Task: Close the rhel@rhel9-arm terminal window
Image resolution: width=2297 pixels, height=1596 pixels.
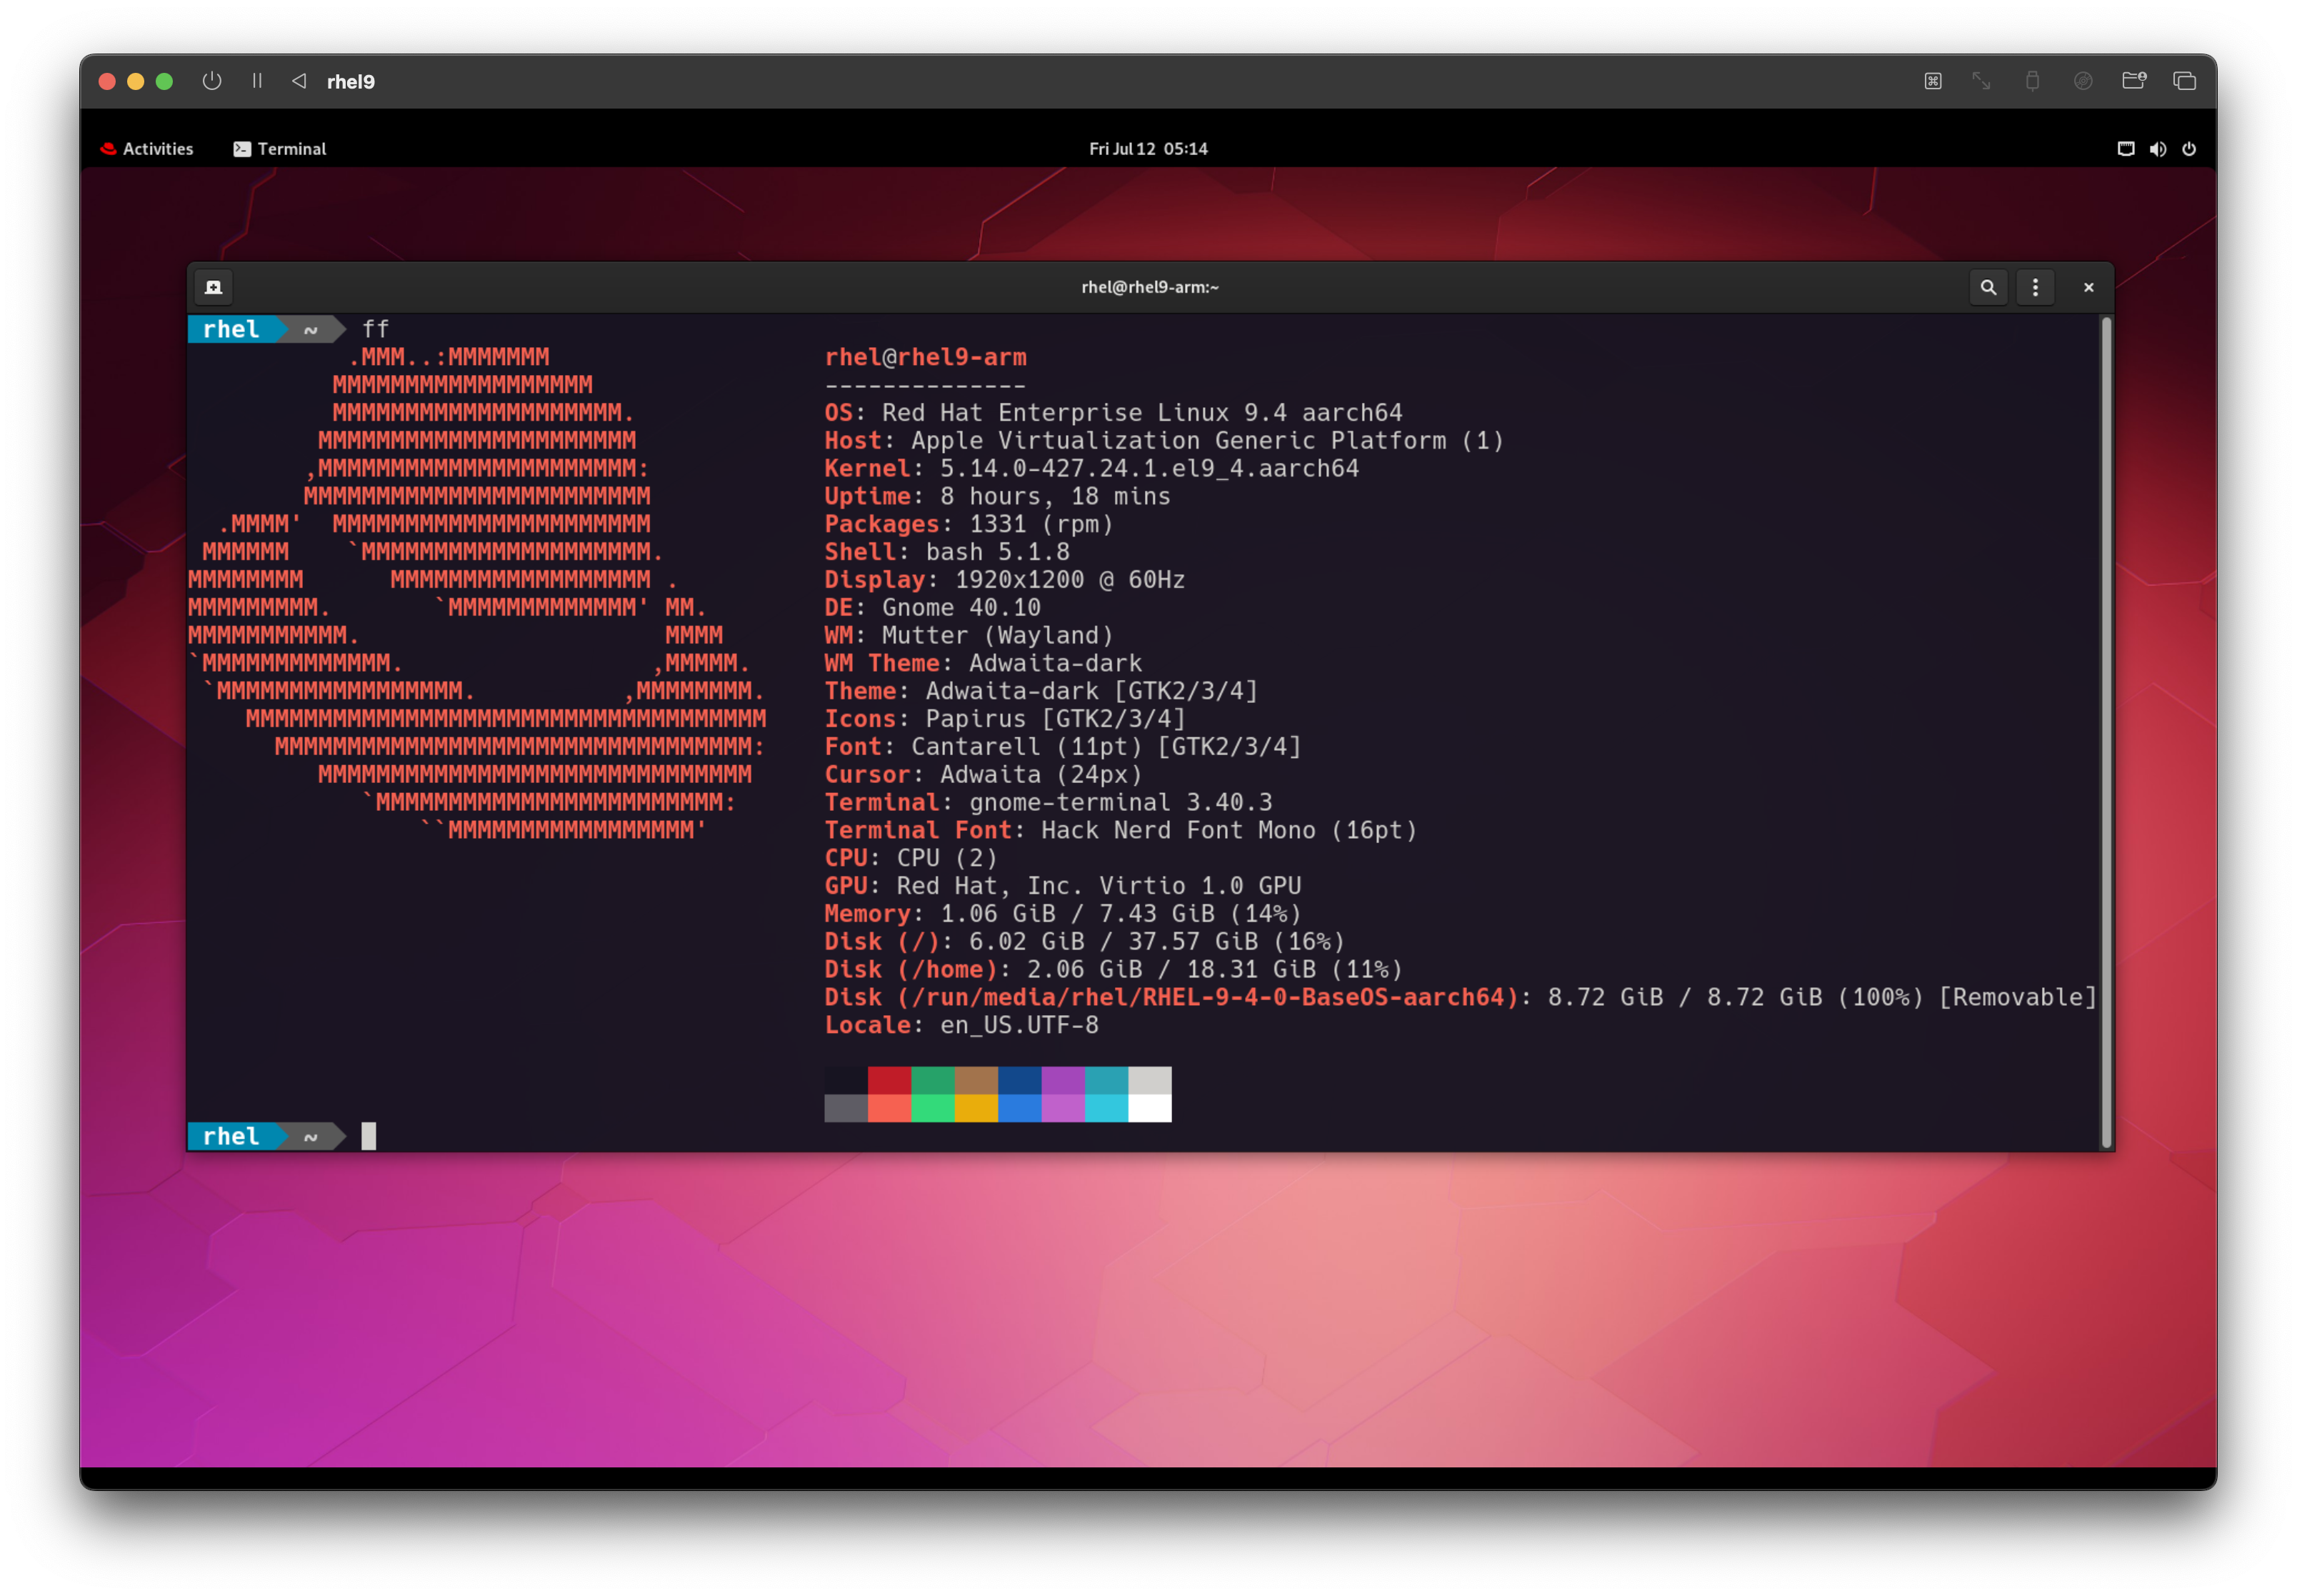Action: point(2088,287)
